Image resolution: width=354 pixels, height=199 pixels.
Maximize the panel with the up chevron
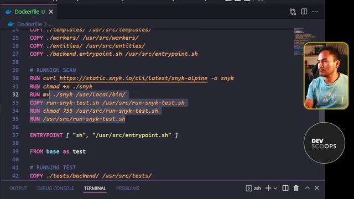[x=308, y=188]
